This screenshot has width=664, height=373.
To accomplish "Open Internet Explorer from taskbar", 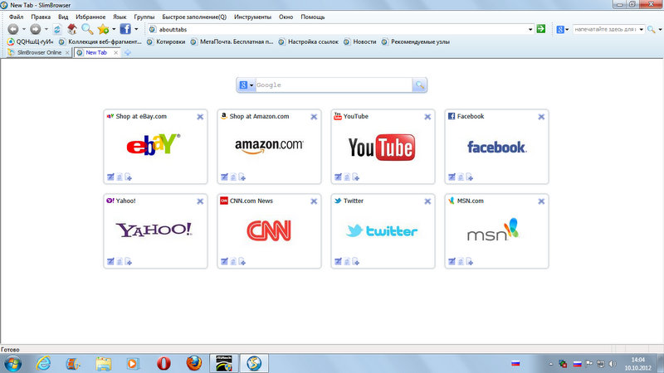I will pos(44,363).
